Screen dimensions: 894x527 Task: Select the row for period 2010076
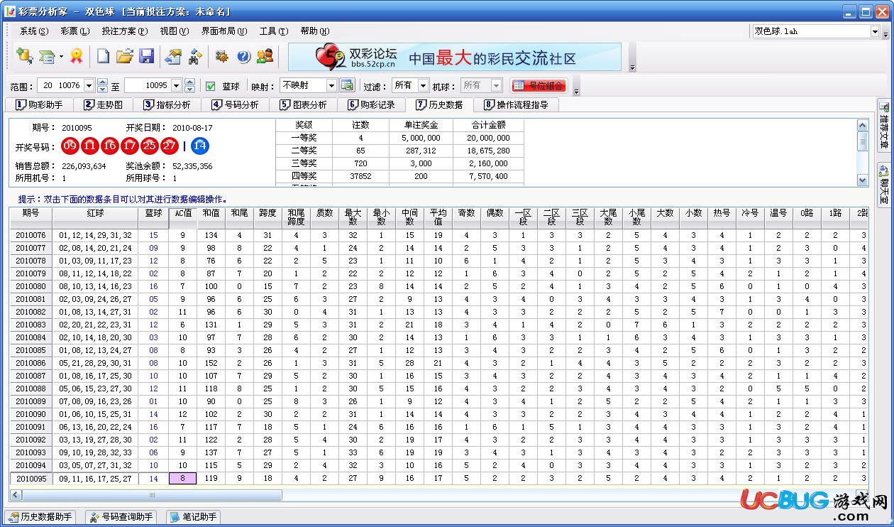click(437, 235)
